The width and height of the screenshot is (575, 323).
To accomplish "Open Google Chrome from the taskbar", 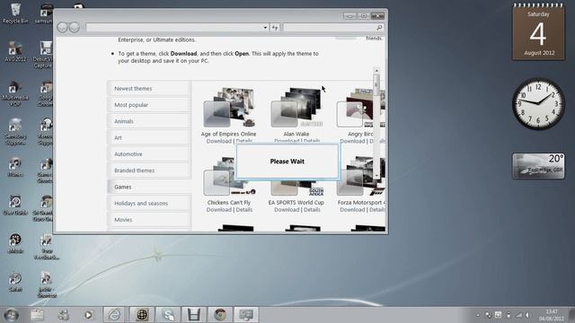I will pos(220,315).
